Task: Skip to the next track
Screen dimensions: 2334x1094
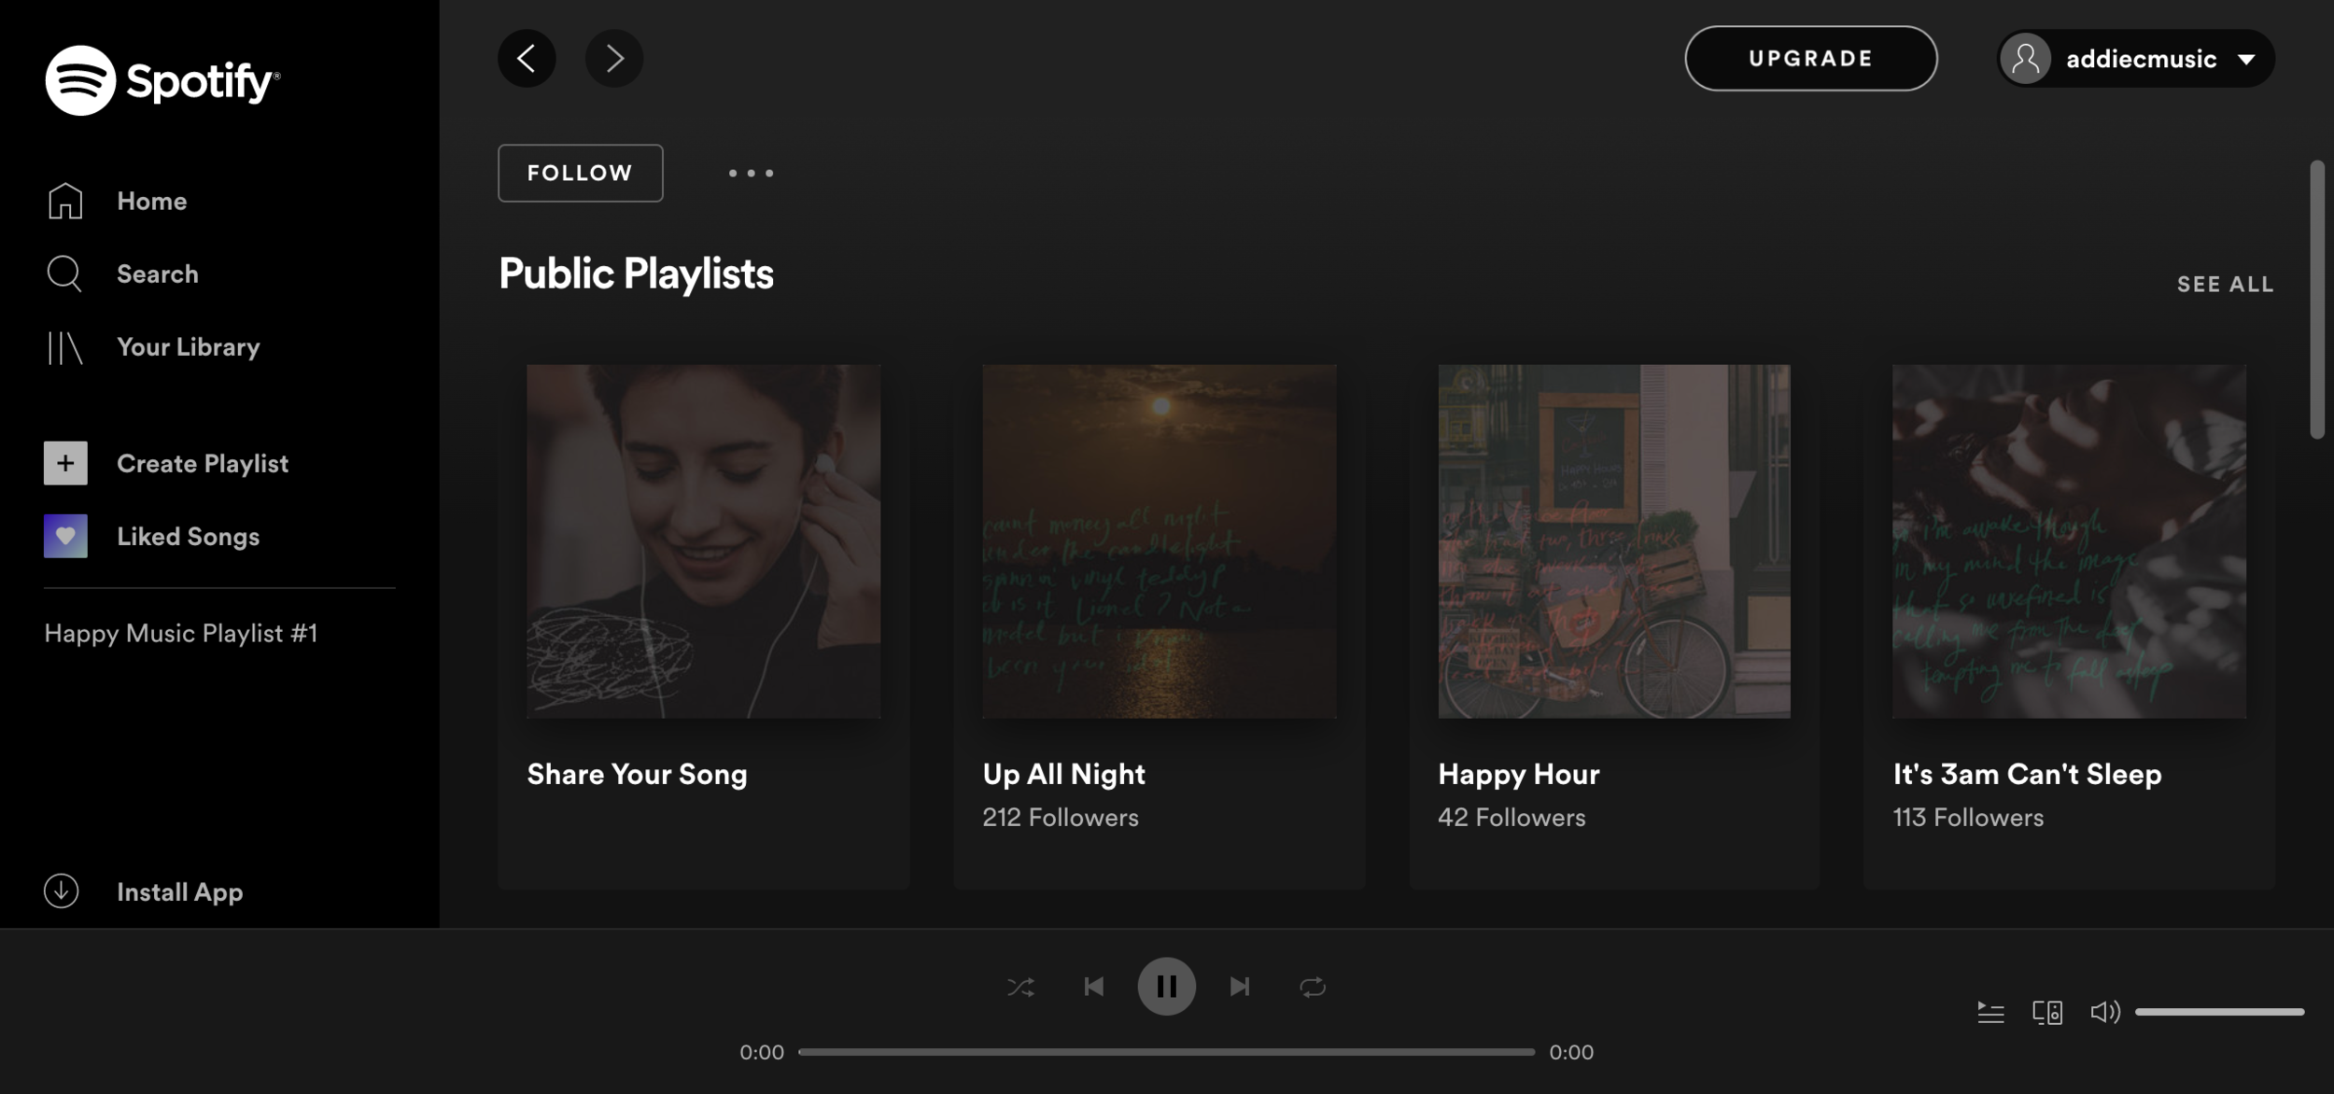Action: (1240, 987)
